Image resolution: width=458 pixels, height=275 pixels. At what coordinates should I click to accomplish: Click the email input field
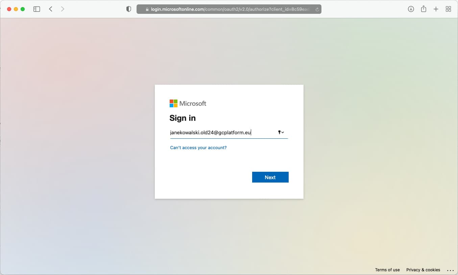click(229, 133)
